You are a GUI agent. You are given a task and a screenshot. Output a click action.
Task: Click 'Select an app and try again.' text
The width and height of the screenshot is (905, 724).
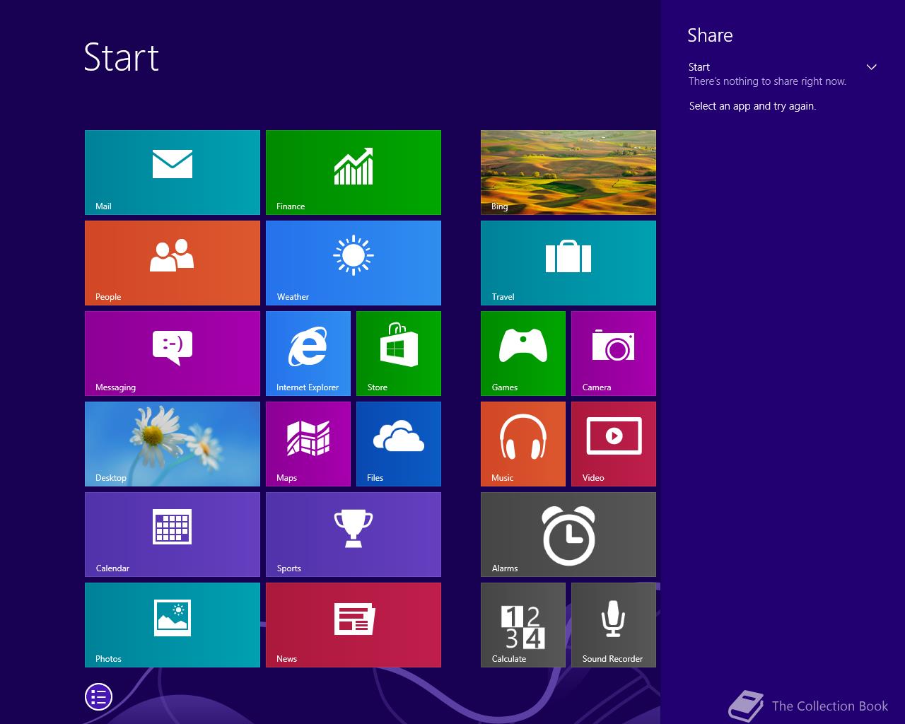pyautogui.click(x=752, y=106)
